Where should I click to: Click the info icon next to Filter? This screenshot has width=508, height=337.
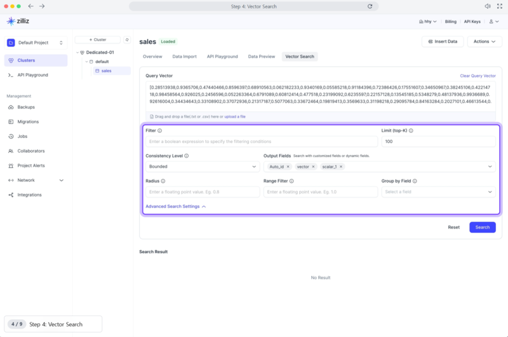pos(159,130)
